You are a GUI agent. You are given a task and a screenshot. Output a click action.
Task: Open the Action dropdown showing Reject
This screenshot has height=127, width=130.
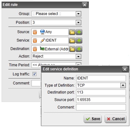[78, 57]
